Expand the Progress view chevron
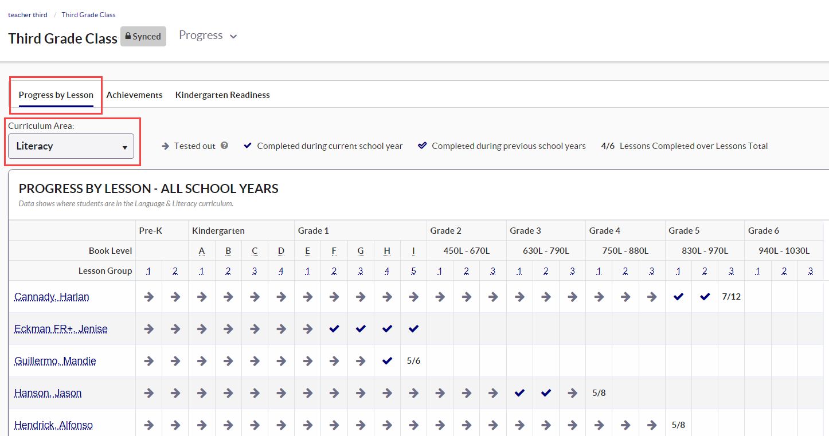The height and width of the screenshot is (436, 829). [x=233, y=36]
